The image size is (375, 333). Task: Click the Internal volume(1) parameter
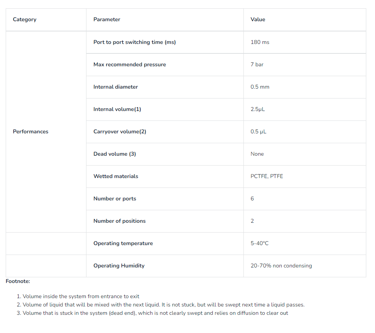tap(117, 109)
